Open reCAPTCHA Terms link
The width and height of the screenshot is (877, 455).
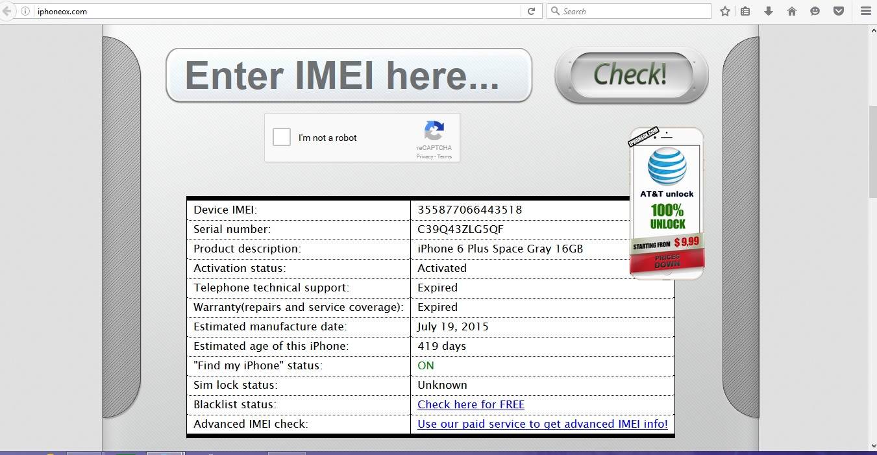coord(445,156)
